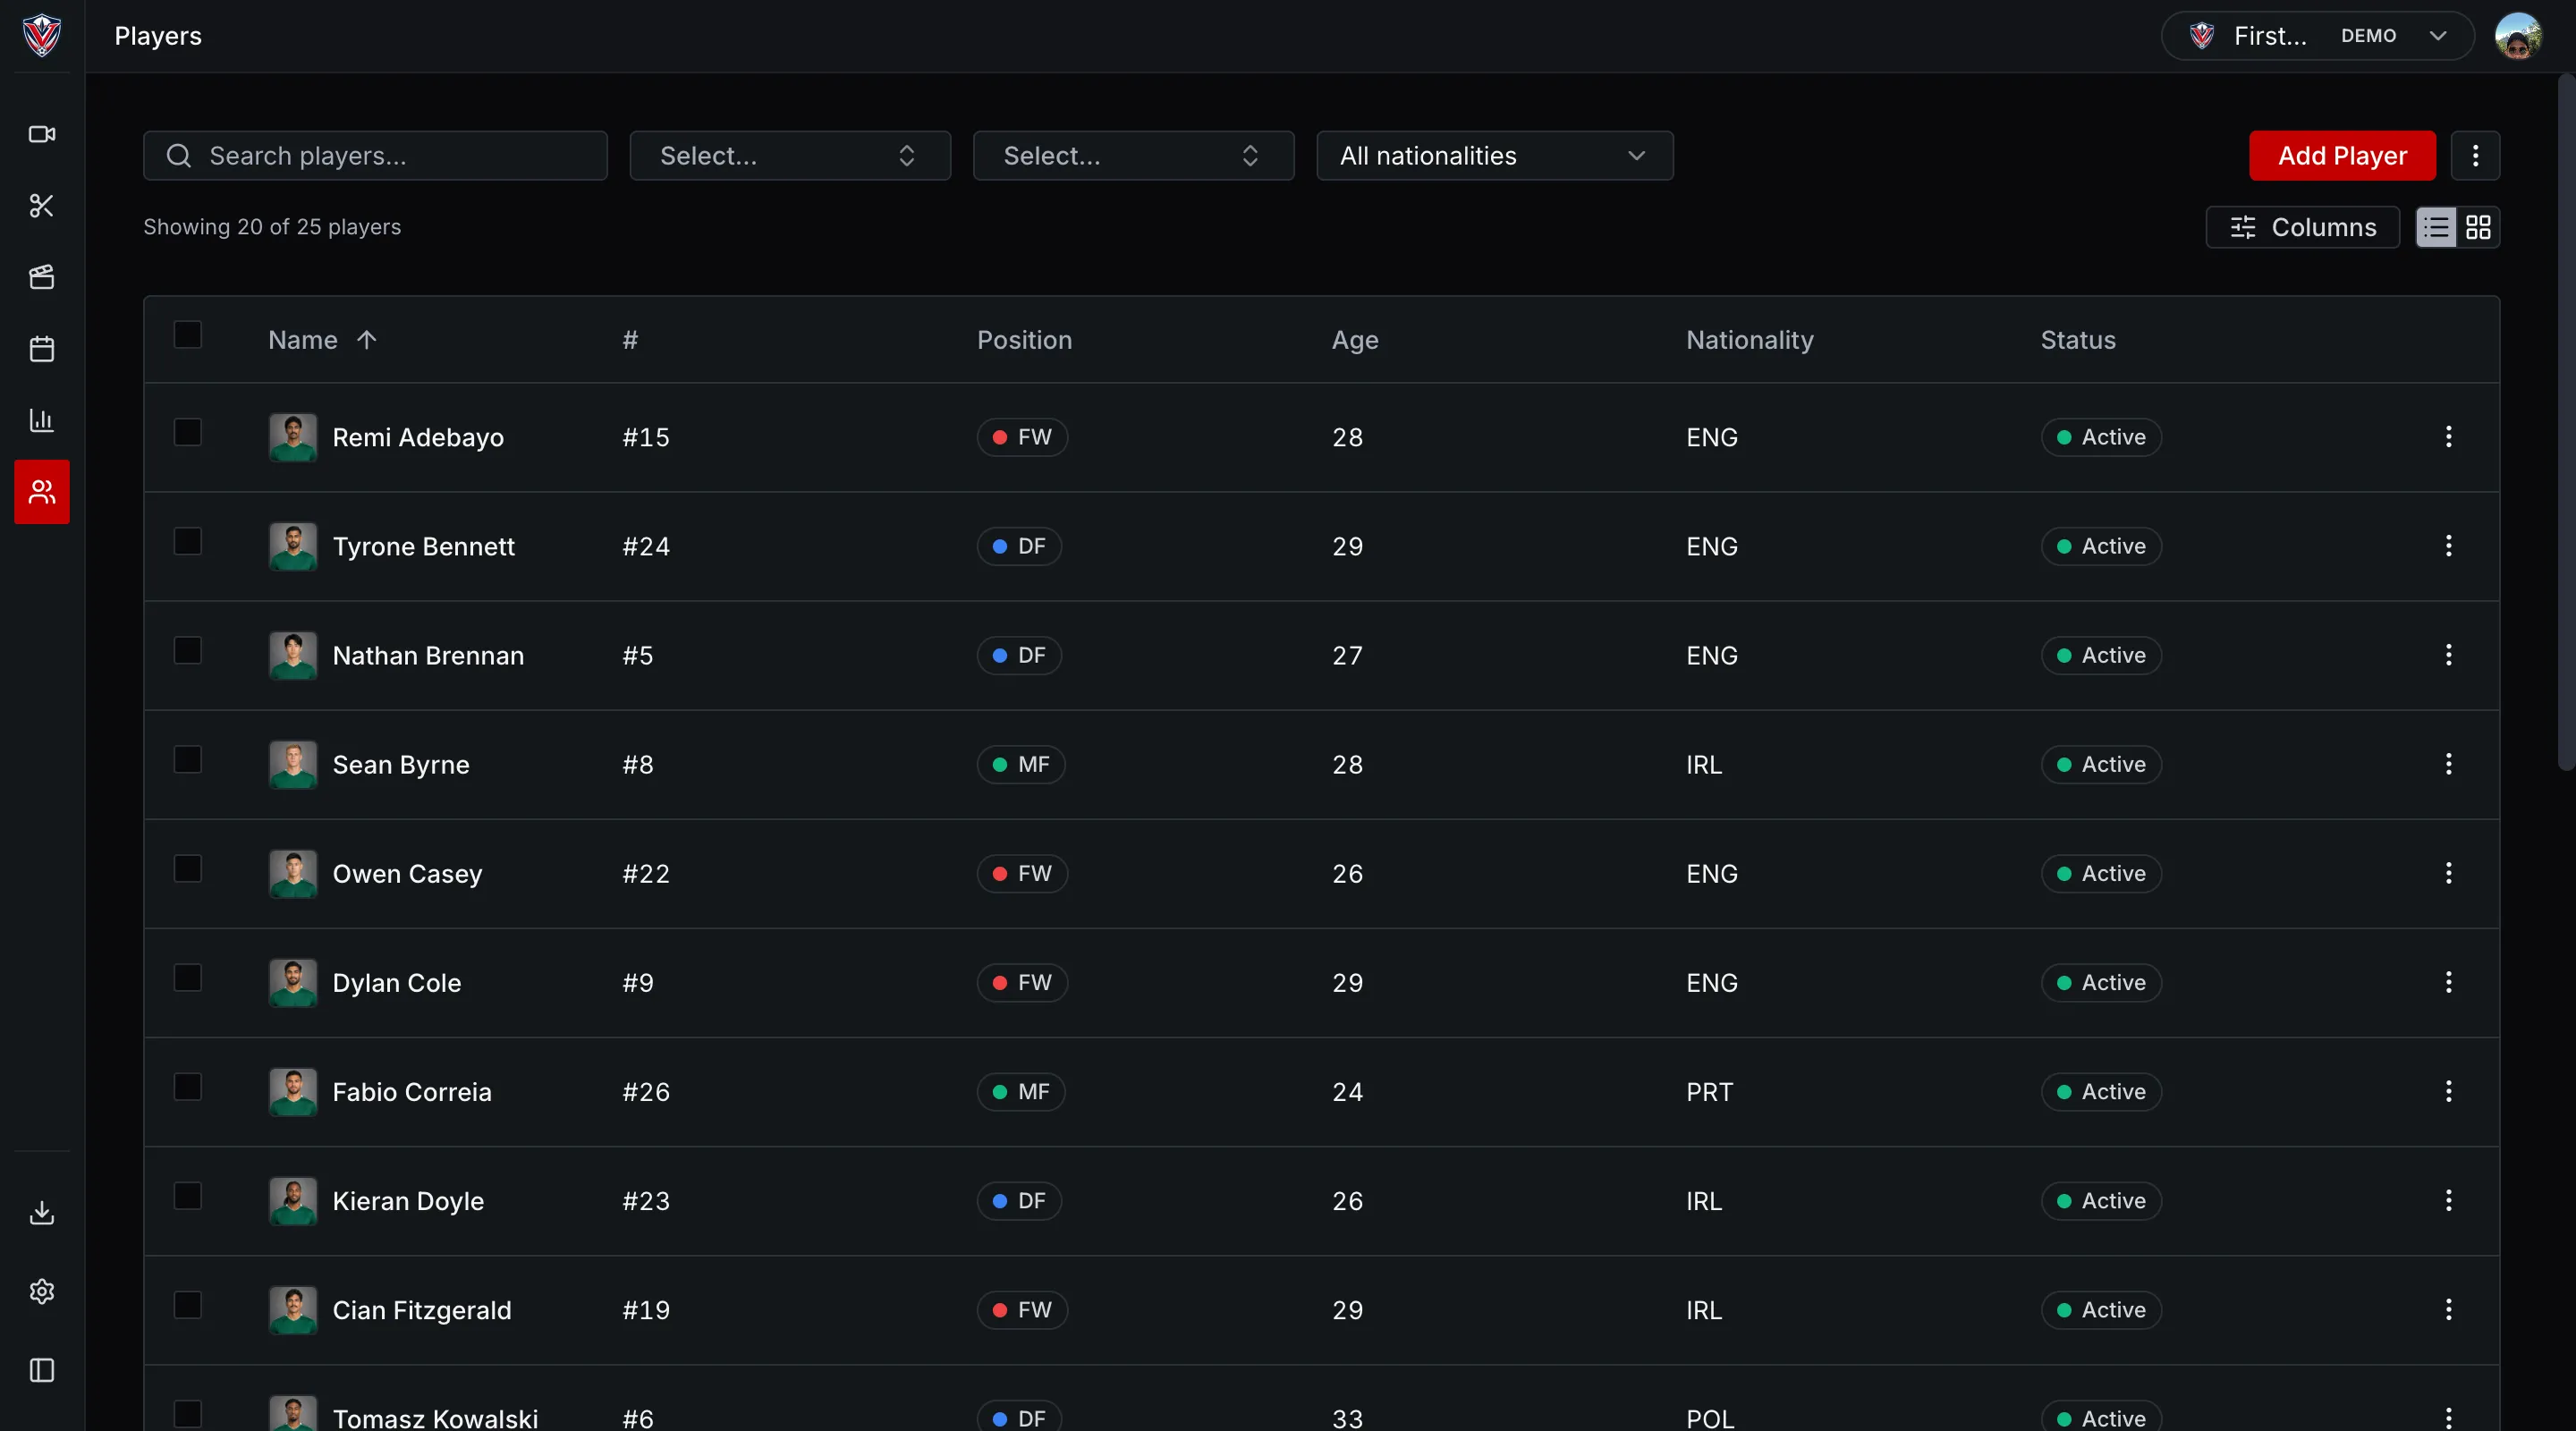Expand the First... DEMO team switcher
This screenshot has height=1431, width=2576.
[2318, 36]
